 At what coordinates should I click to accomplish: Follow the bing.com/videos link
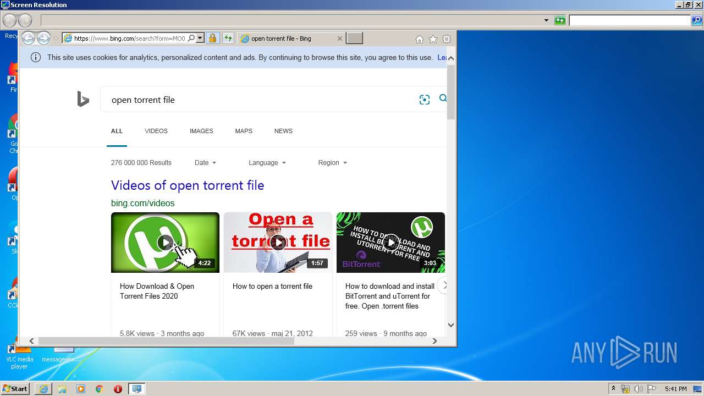click(142, 203)
